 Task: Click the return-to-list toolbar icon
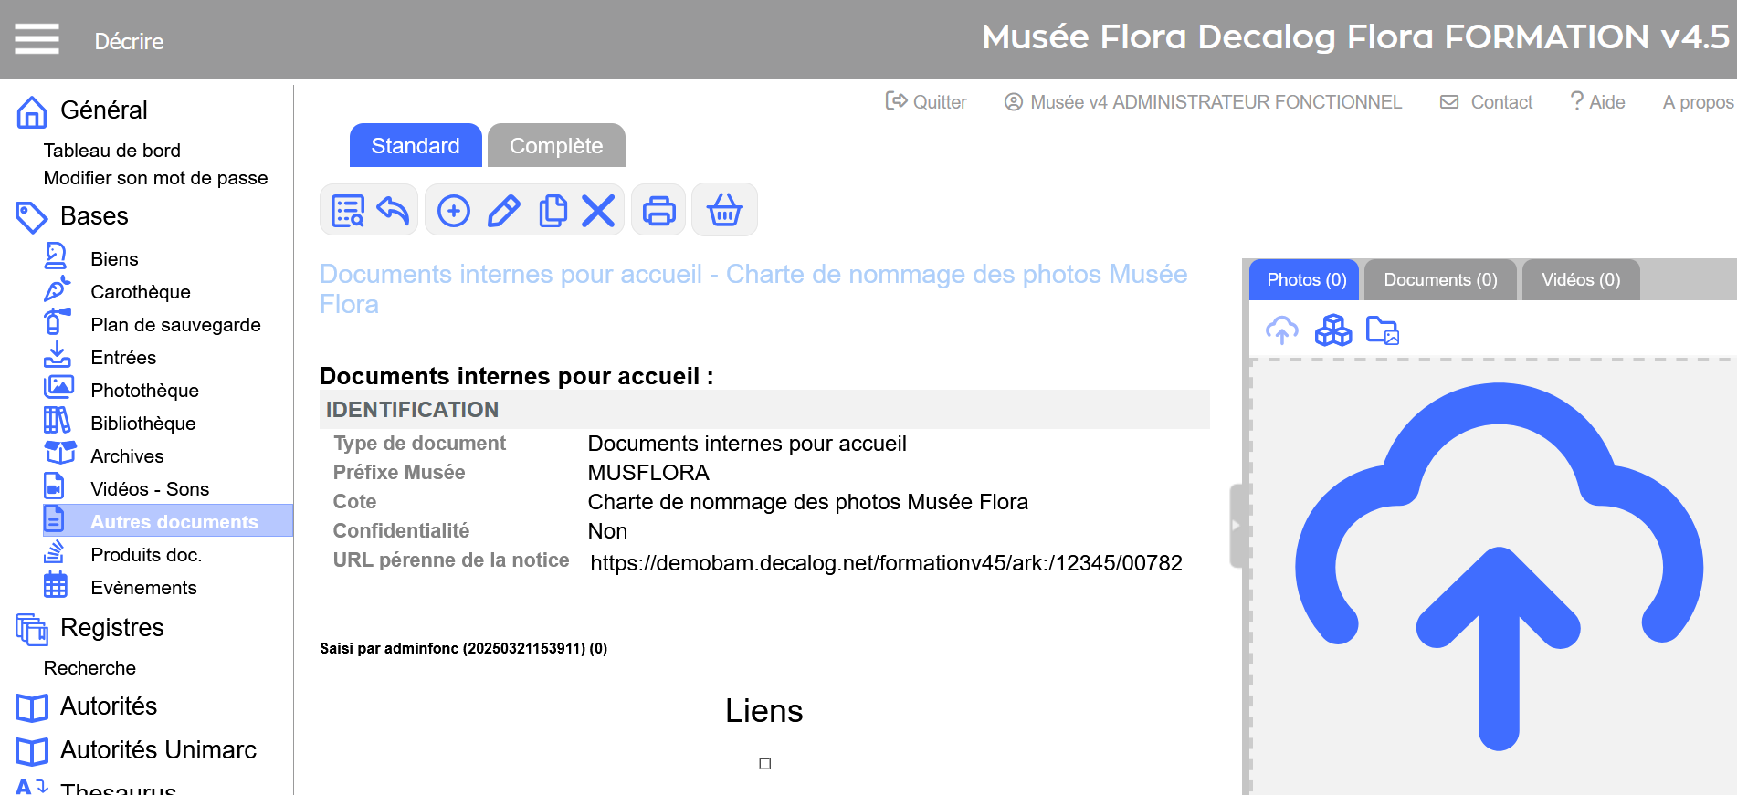click(347, 211)
